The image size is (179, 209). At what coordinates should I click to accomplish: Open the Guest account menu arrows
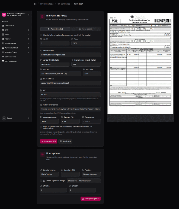click(x=29, y=118)
